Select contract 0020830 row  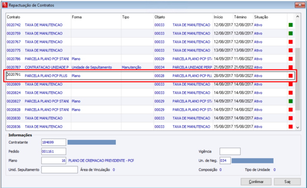150,118
